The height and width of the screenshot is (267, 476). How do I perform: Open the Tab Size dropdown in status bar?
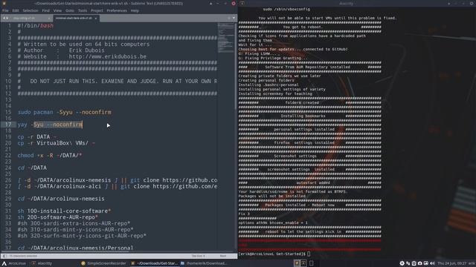coord(199,256)
